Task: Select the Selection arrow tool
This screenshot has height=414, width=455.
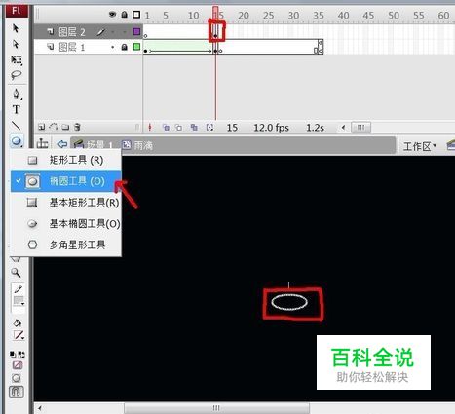Action: (16, 28)
